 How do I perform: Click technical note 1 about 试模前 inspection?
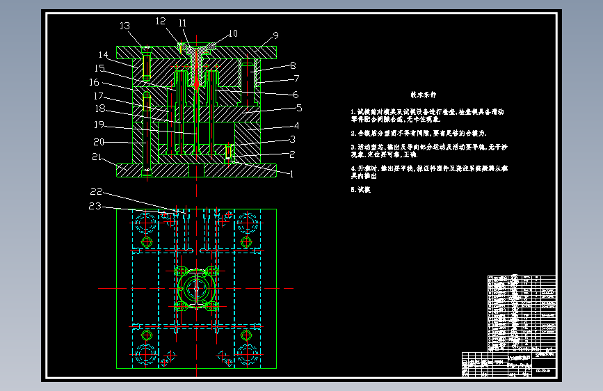coord(427,115)
